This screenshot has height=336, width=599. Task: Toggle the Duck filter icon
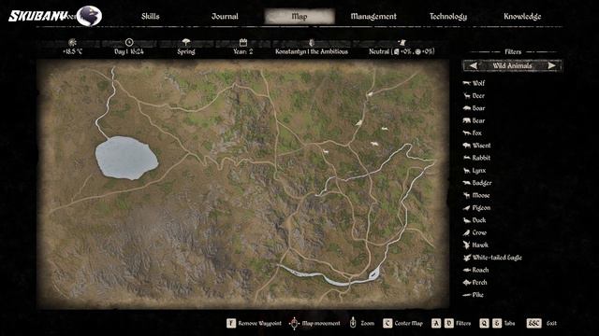tap(466, 220)
